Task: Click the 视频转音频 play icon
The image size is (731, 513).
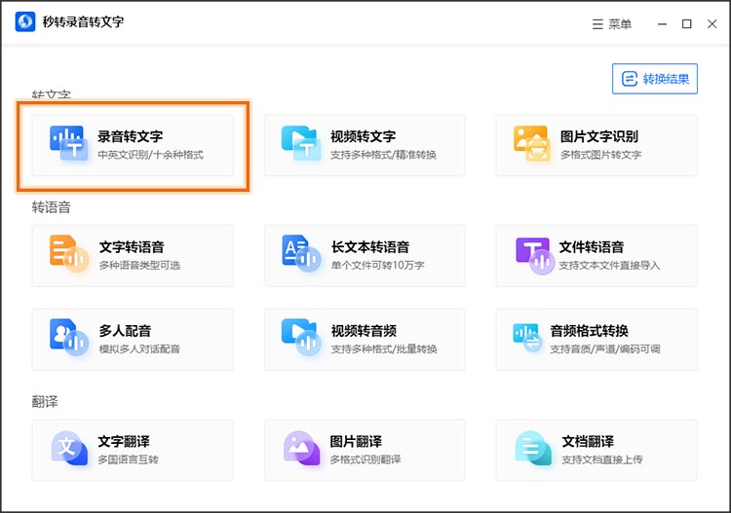Action: click(x=301, y=338)
